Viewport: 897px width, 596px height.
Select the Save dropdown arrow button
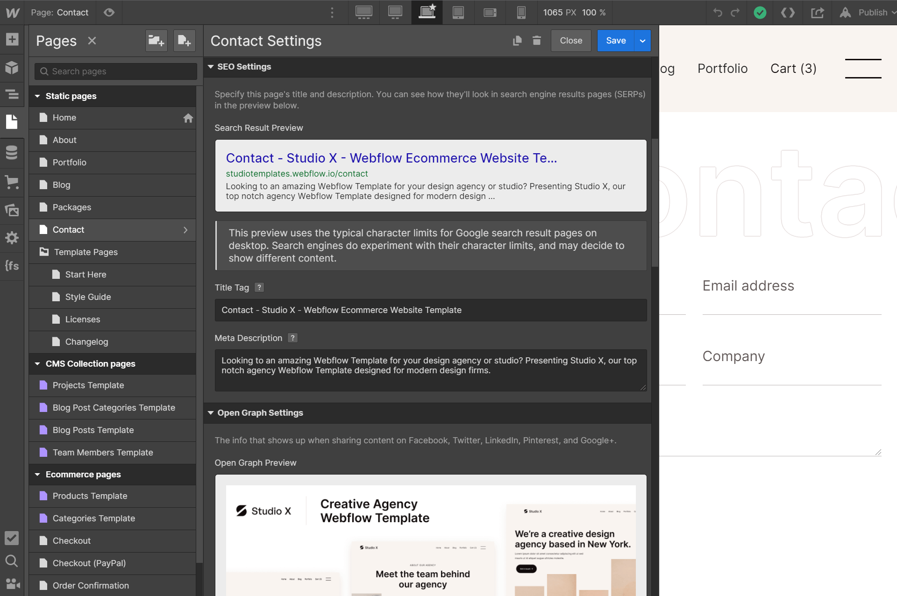pyautogui.click(x=641, y=41)
